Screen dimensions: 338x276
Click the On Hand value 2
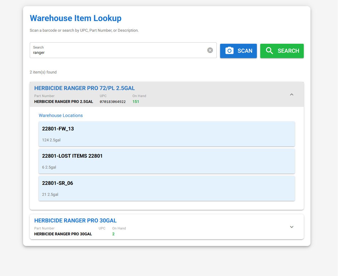coord(113,234)
